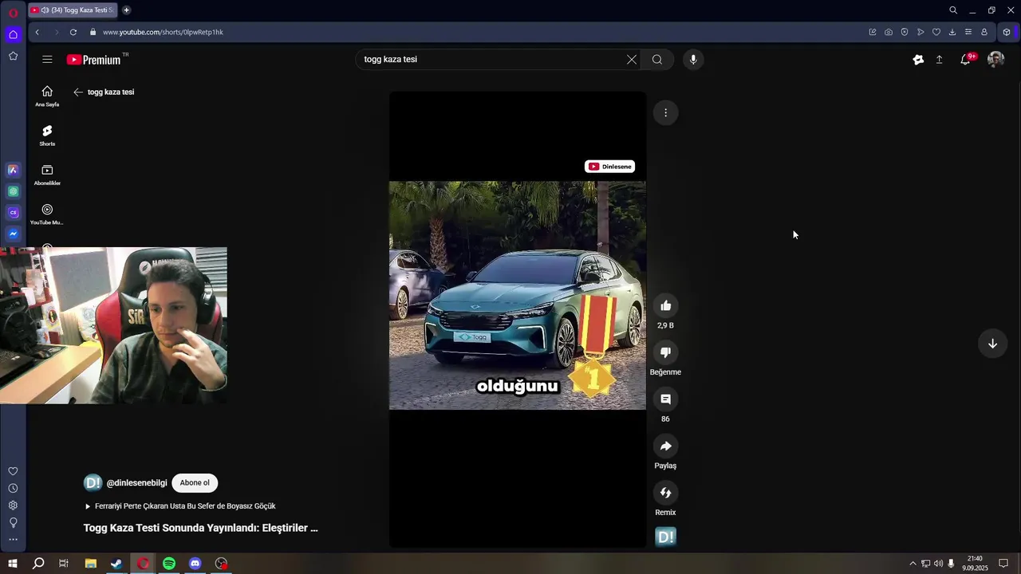Open Abonelikler in YouTube sidebar
Screen dimensions: 1021x574
(47, 175)
